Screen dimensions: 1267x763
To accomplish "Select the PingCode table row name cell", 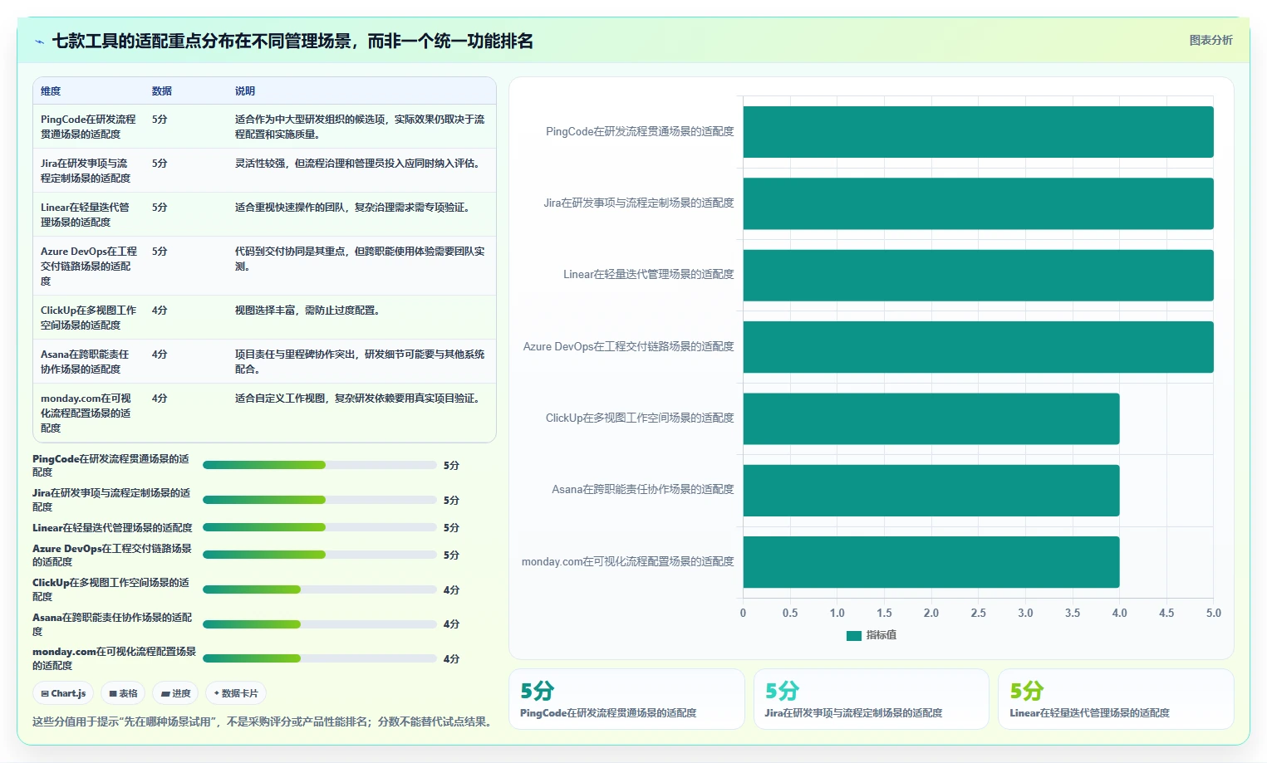I will click(x=89, y=126).
